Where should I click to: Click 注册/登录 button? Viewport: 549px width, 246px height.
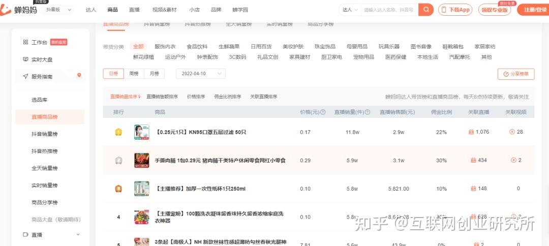(535, 10)
